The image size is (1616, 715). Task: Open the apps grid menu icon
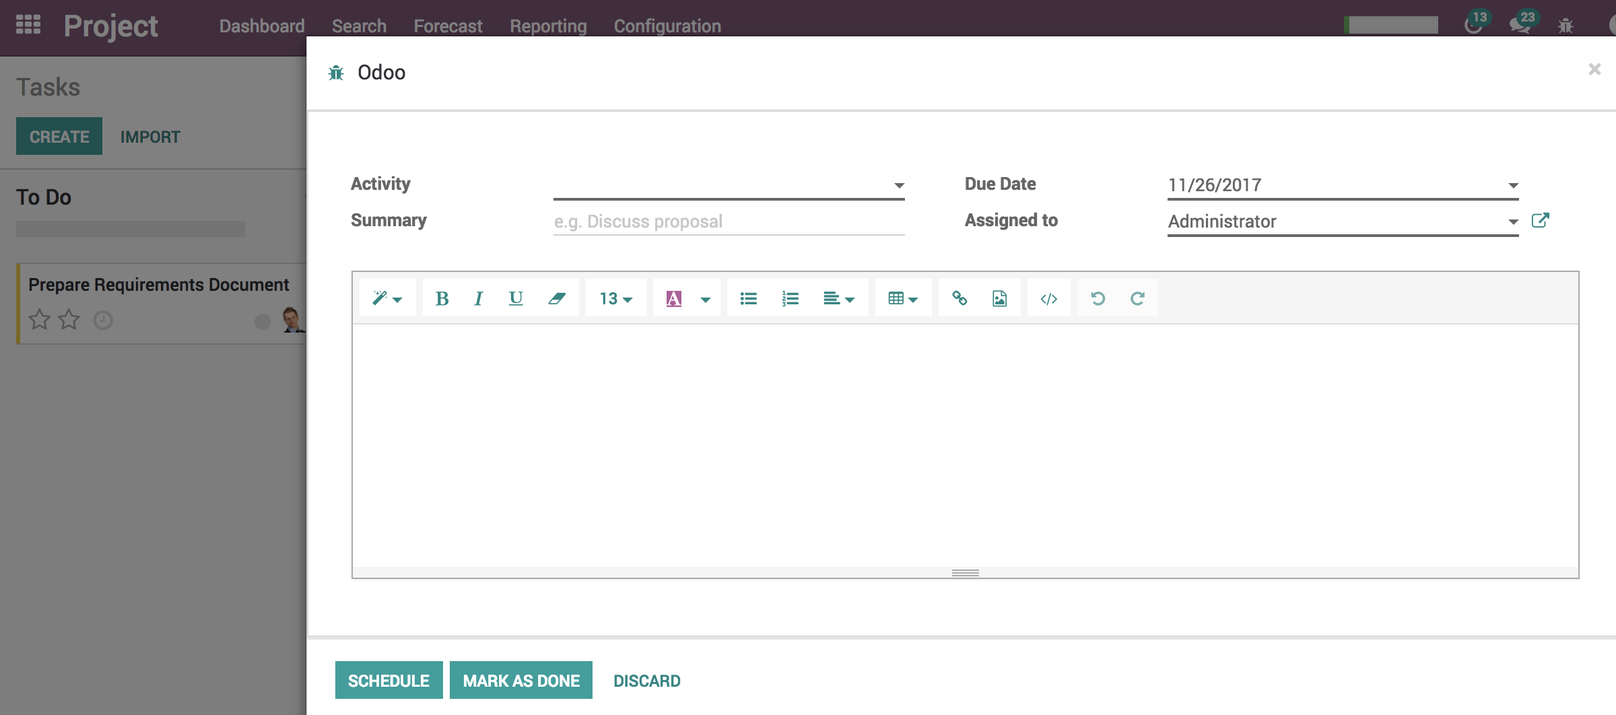pyautogui.click(x=28, y=25)
